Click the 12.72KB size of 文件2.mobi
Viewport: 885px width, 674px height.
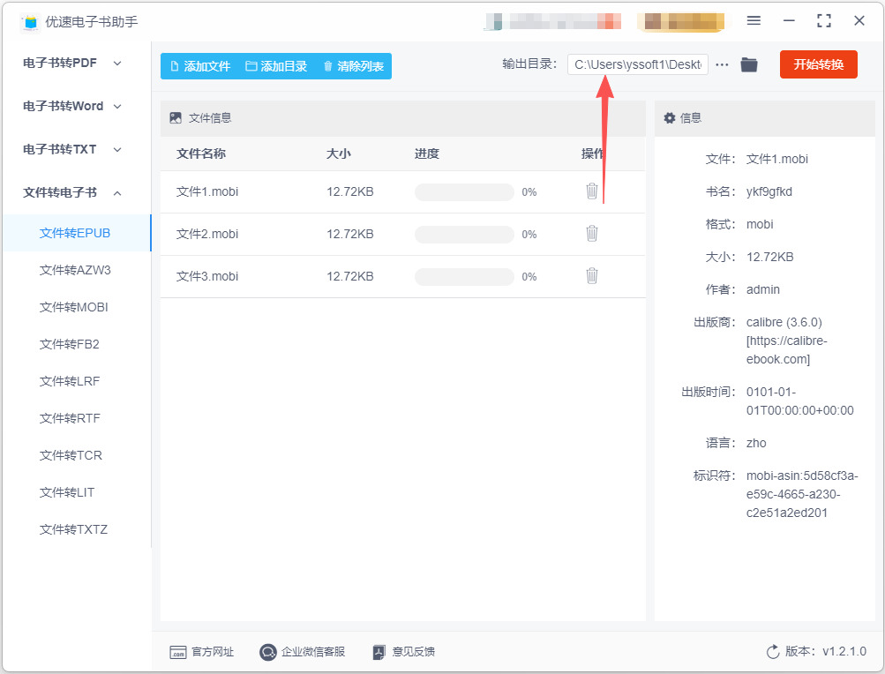(350, 235)
